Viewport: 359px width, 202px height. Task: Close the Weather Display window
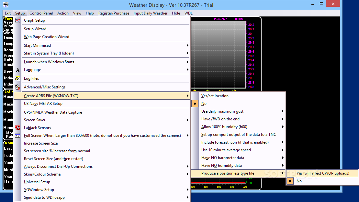click(333, 4)
